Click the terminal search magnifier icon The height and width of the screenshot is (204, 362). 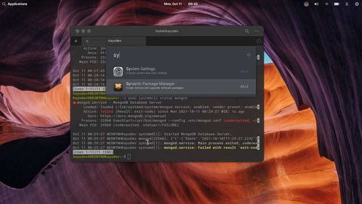pos(247,31)
